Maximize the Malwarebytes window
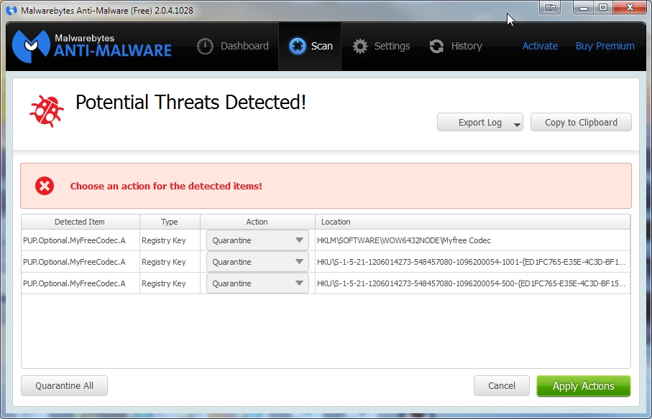This screenshot has height=419, width=652. coord(603,7)
